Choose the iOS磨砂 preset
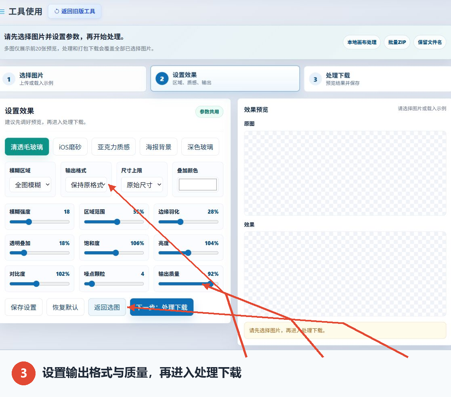Viewport: 451px width, 397px height. point(70,147)
